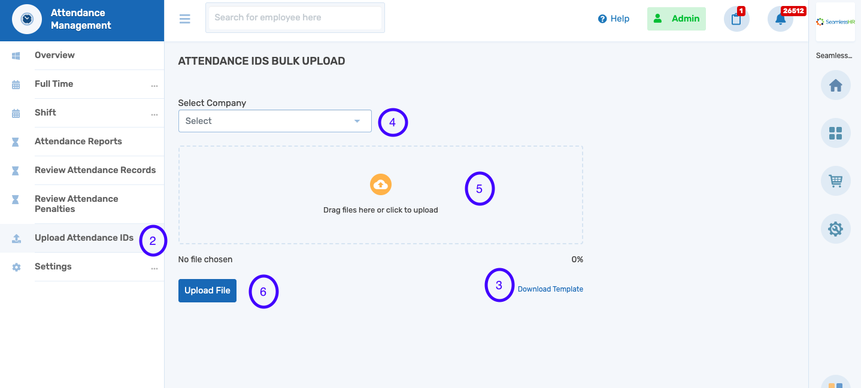The width and height of the screenshot is (861, 388).
Task: Open the Attendance Reports section
Action: [78, 141]
